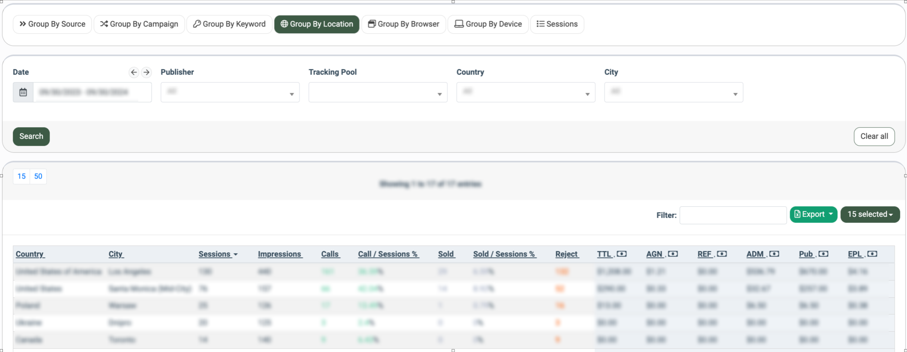
Task: Open the Publisher dropdown
Action: coord(230,92)
